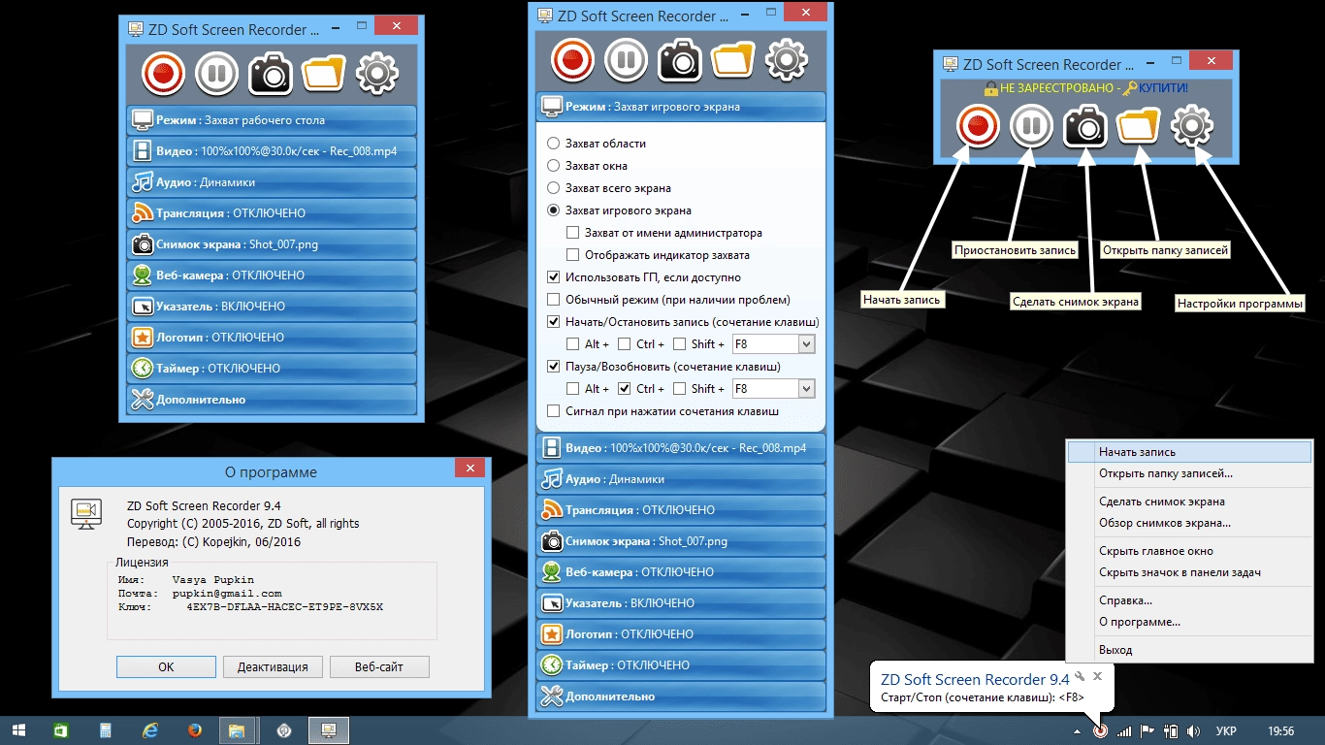
Task: Click the settings gear in the leftmost recorder window
Action: point(377,73)
